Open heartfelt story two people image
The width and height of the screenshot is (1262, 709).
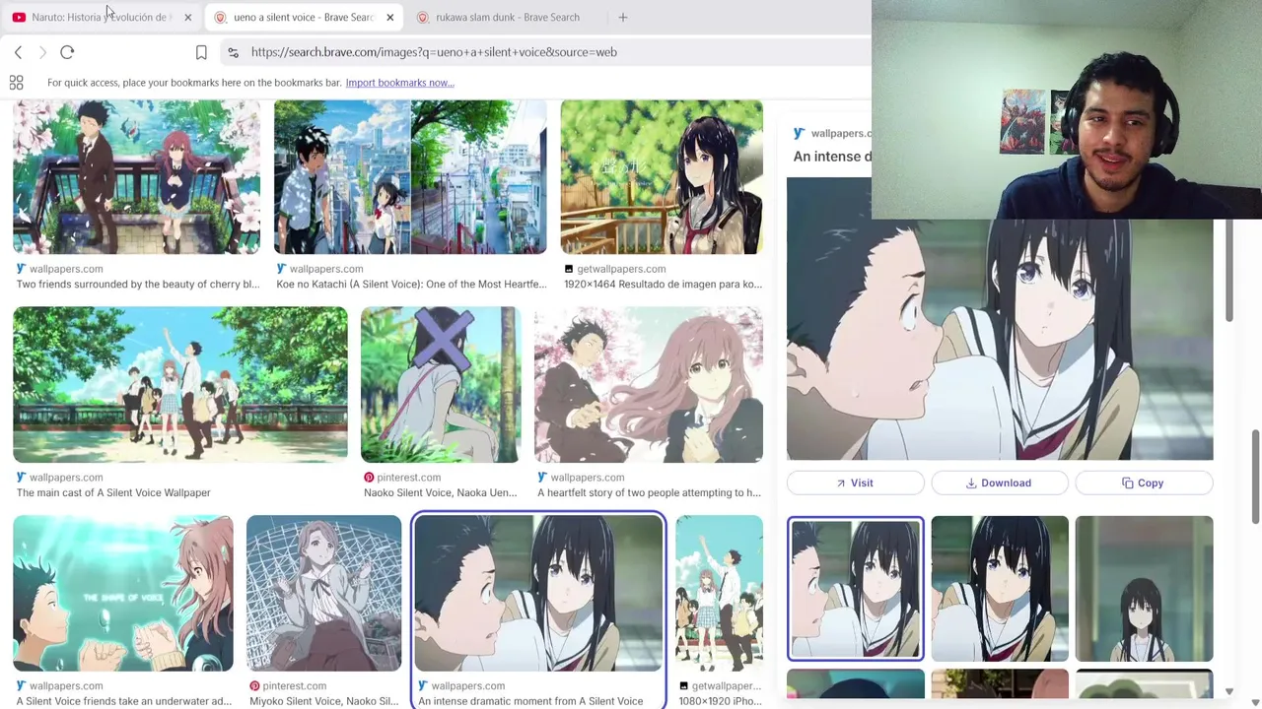[649, 384]
